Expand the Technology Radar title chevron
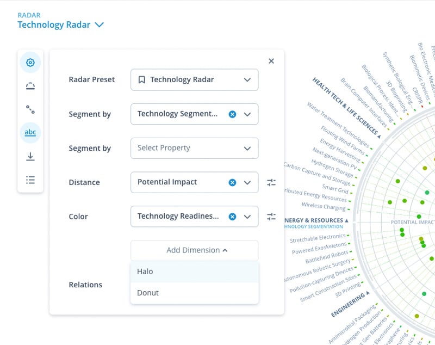This screenshot has width=435, height=345. click(100, 24)
